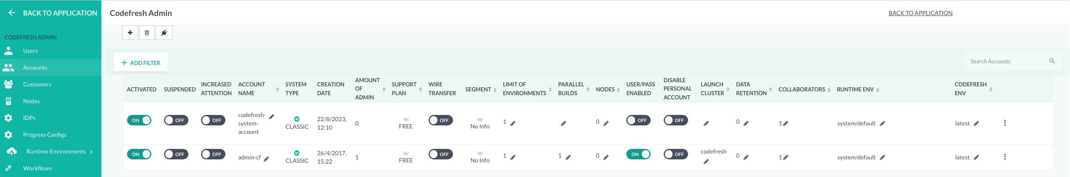Toggle Suspended switch for admin-cf

click(x=176, y=154)
